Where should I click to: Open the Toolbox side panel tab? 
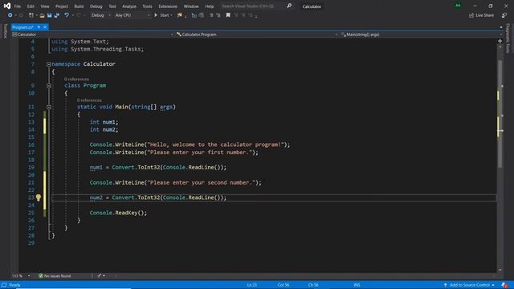5,31
